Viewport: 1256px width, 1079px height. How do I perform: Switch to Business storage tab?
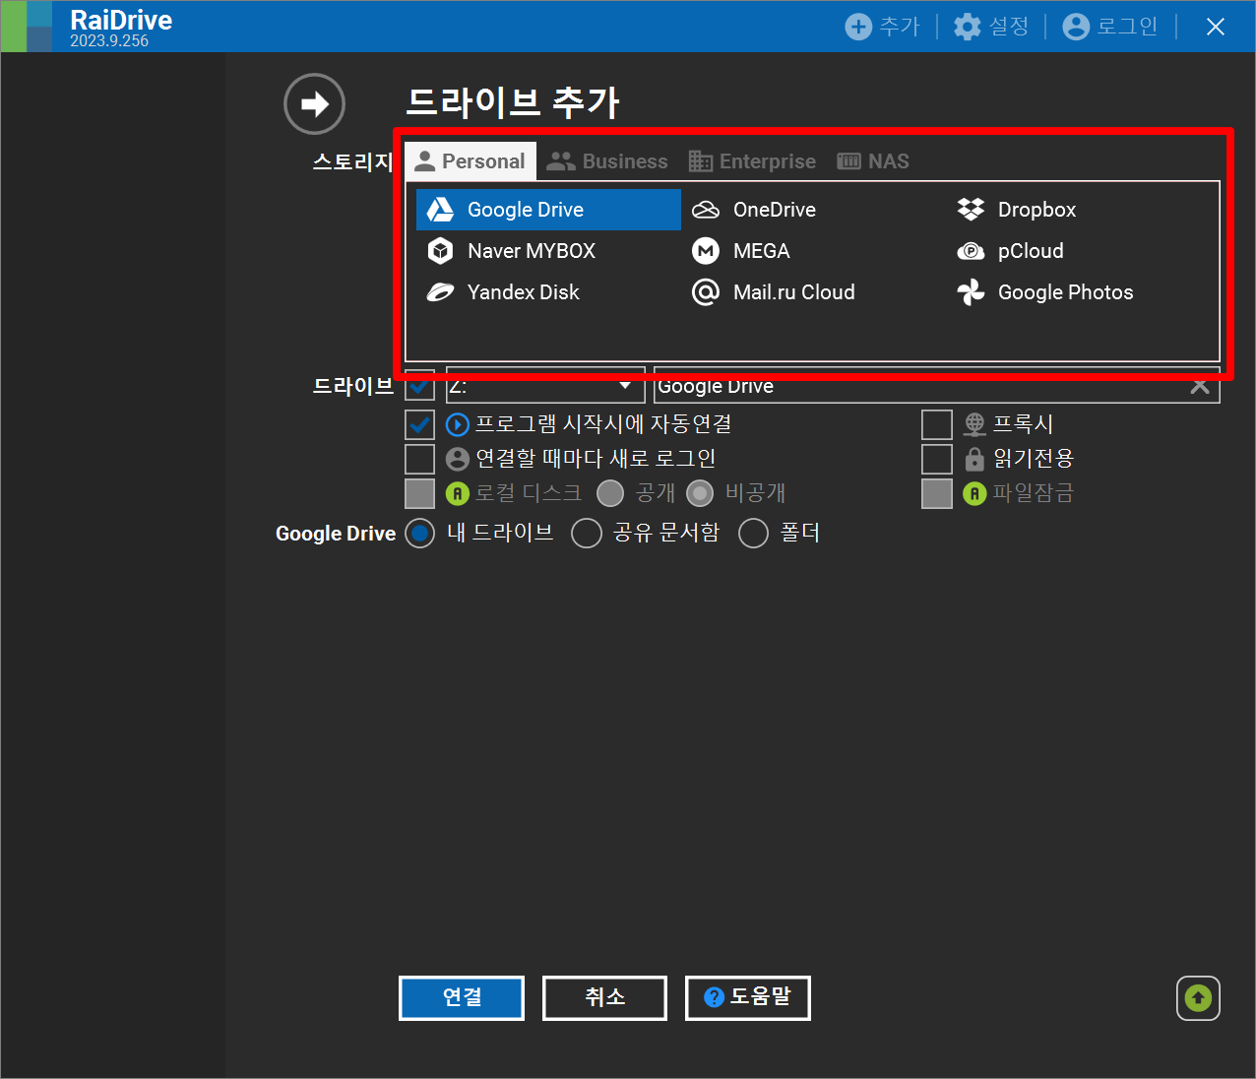pos(607,161)
